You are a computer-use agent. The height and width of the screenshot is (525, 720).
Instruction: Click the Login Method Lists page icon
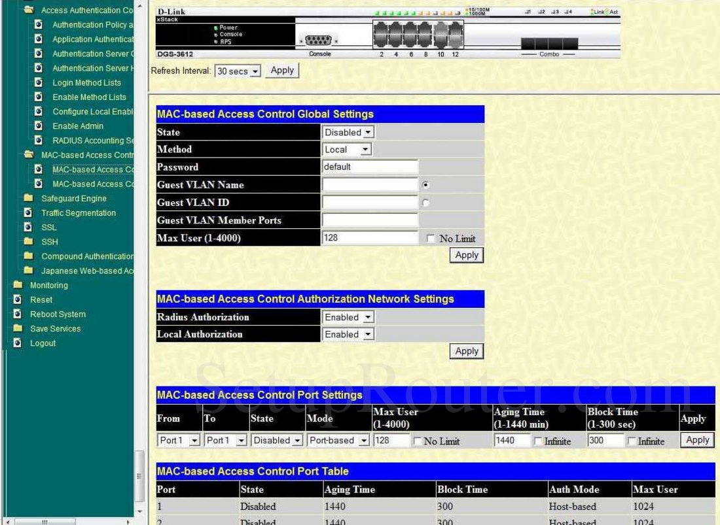click(39, 82)
